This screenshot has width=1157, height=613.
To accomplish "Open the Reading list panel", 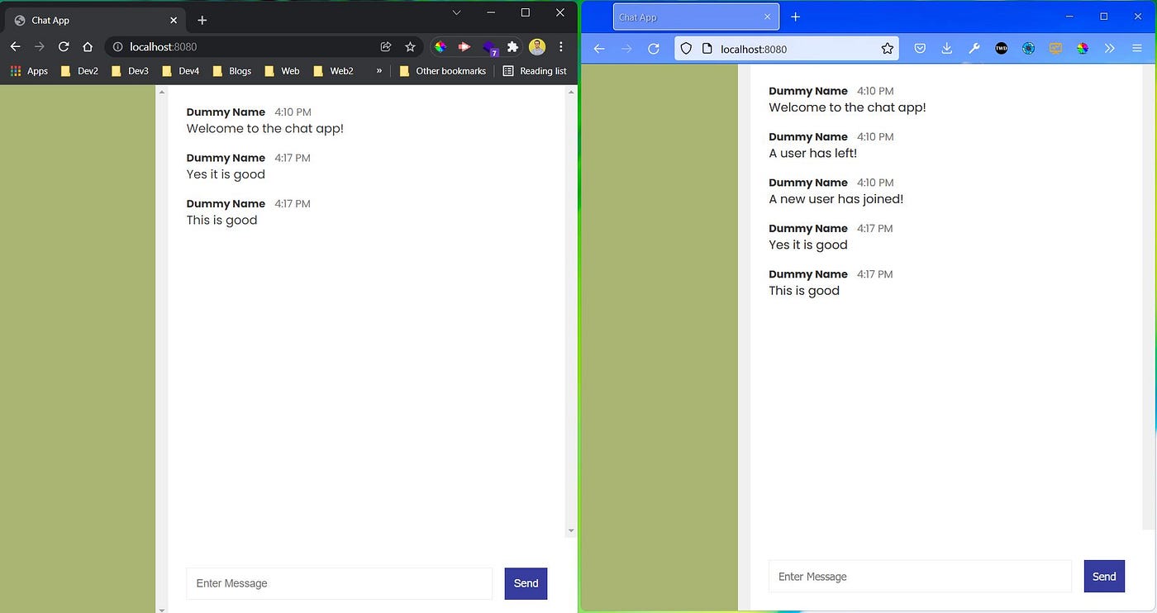I will pyautogui.click(x=535, y=71).
